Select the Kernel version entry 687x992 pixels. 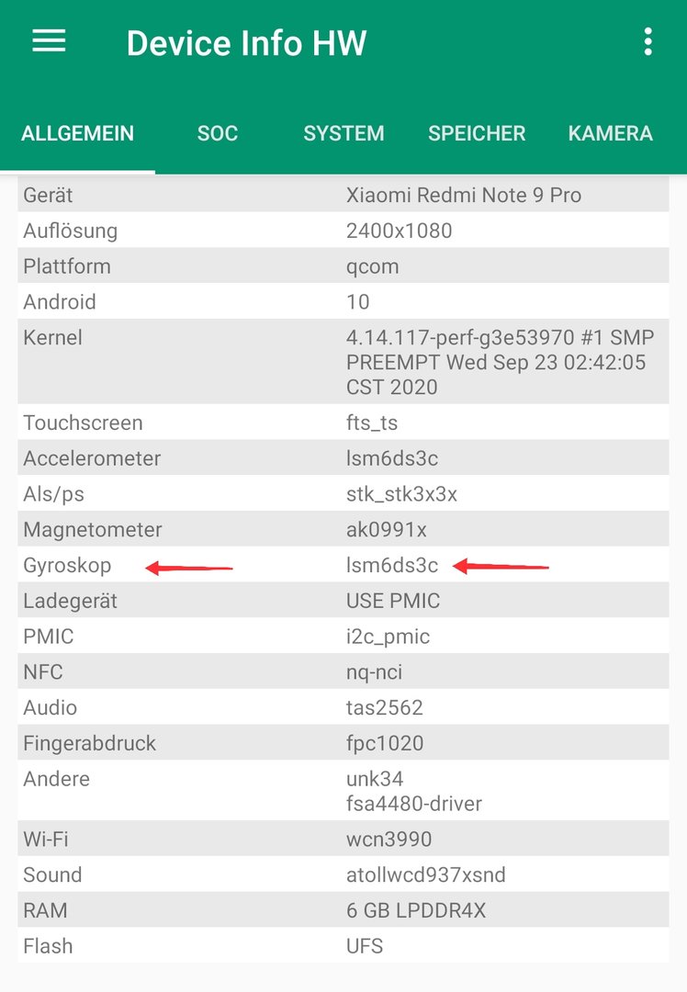click(343, 361)
